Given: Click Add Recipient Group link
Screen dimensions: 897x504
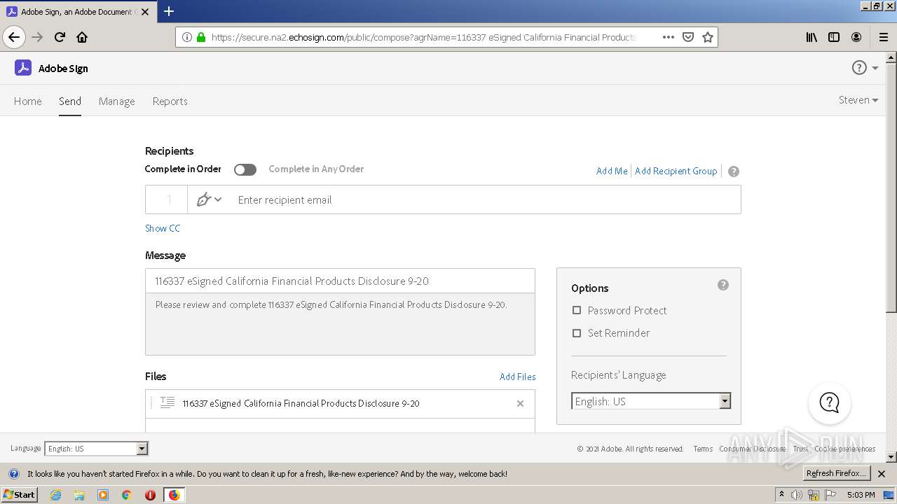Looking at the screenshot, I should point(676,171).
